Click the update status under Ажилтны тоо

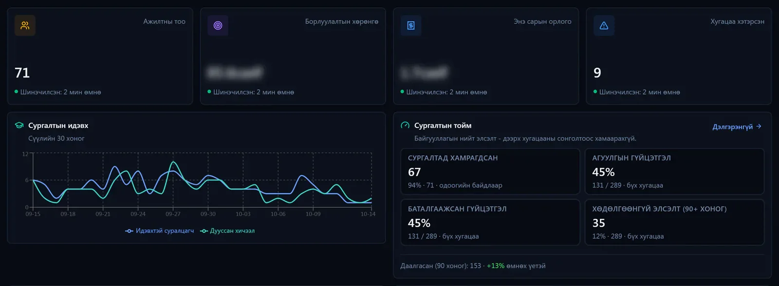pyautogui.click(x=58, y=92)
